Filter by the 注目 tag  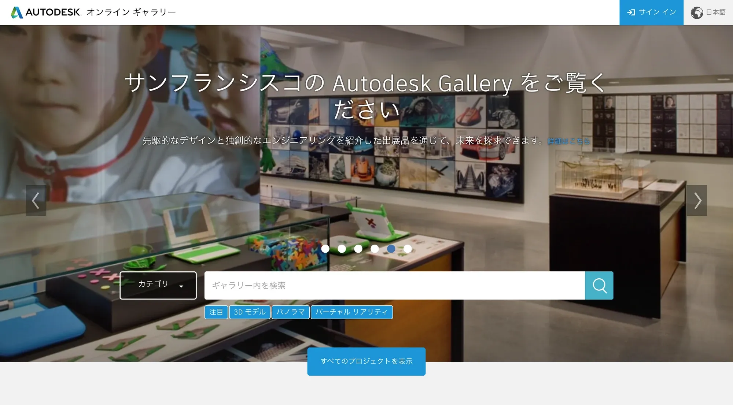pos(216,312)
